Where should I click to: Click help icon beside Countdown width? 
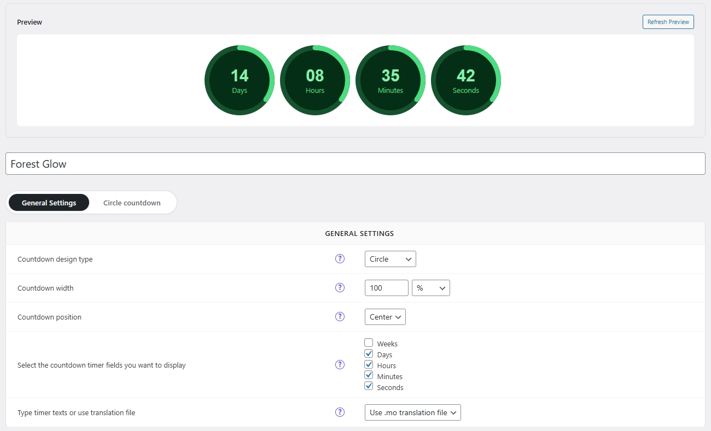[x=340, y=288]
